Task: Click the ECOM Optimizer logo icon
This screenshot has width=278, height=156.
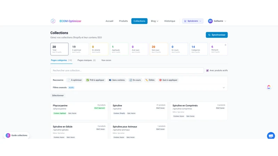Action: [x=53, y=21]
